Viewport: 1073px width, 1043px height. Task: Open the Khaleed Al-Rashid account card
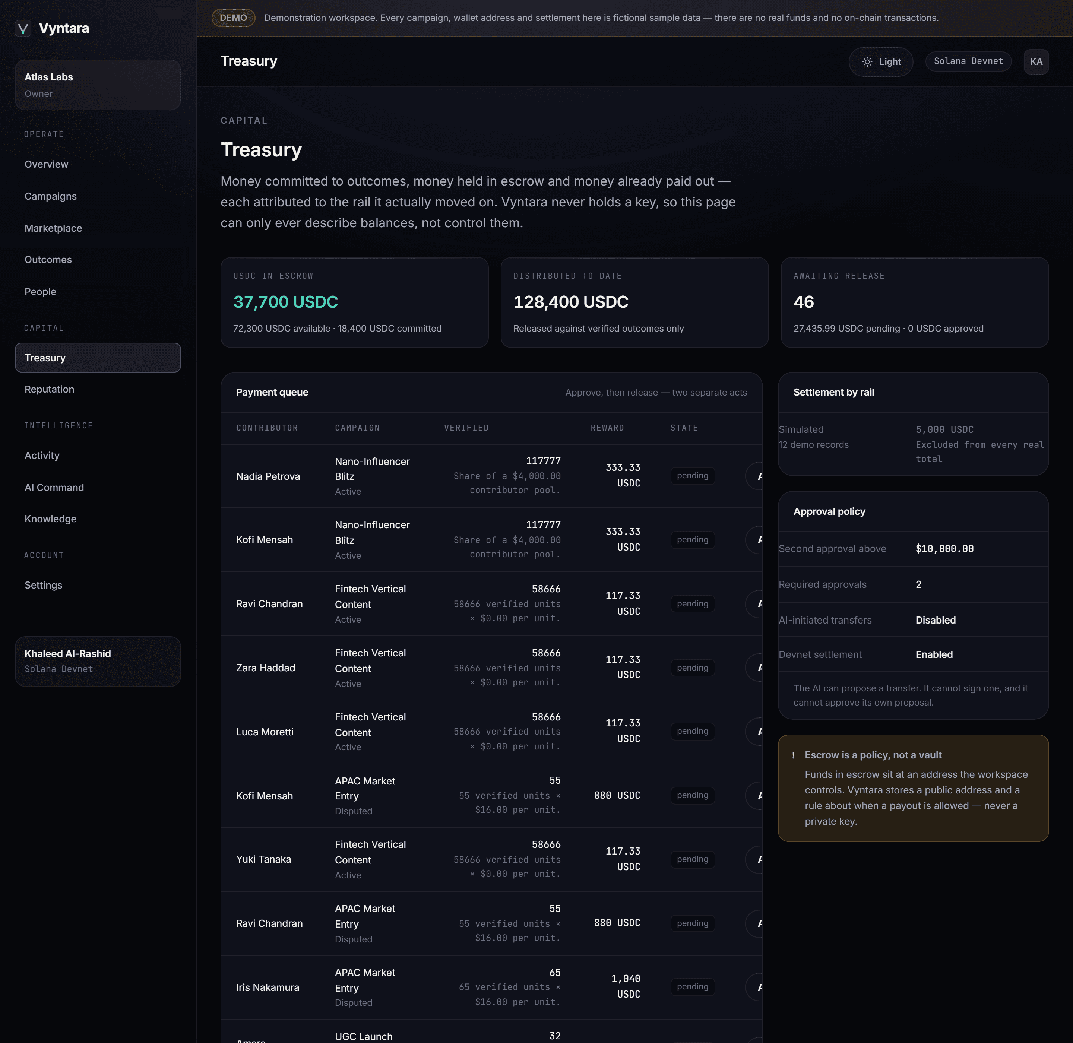coord(98,661)
